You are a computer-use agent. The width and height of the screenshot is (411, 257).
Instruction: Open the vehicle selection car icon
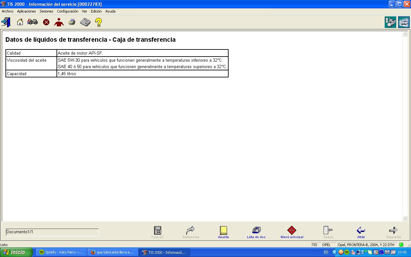tap(33, 22)
